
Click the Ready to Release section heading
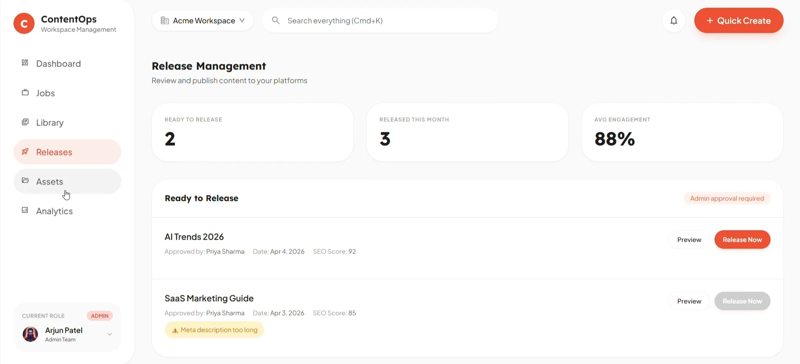coord(202,198)
